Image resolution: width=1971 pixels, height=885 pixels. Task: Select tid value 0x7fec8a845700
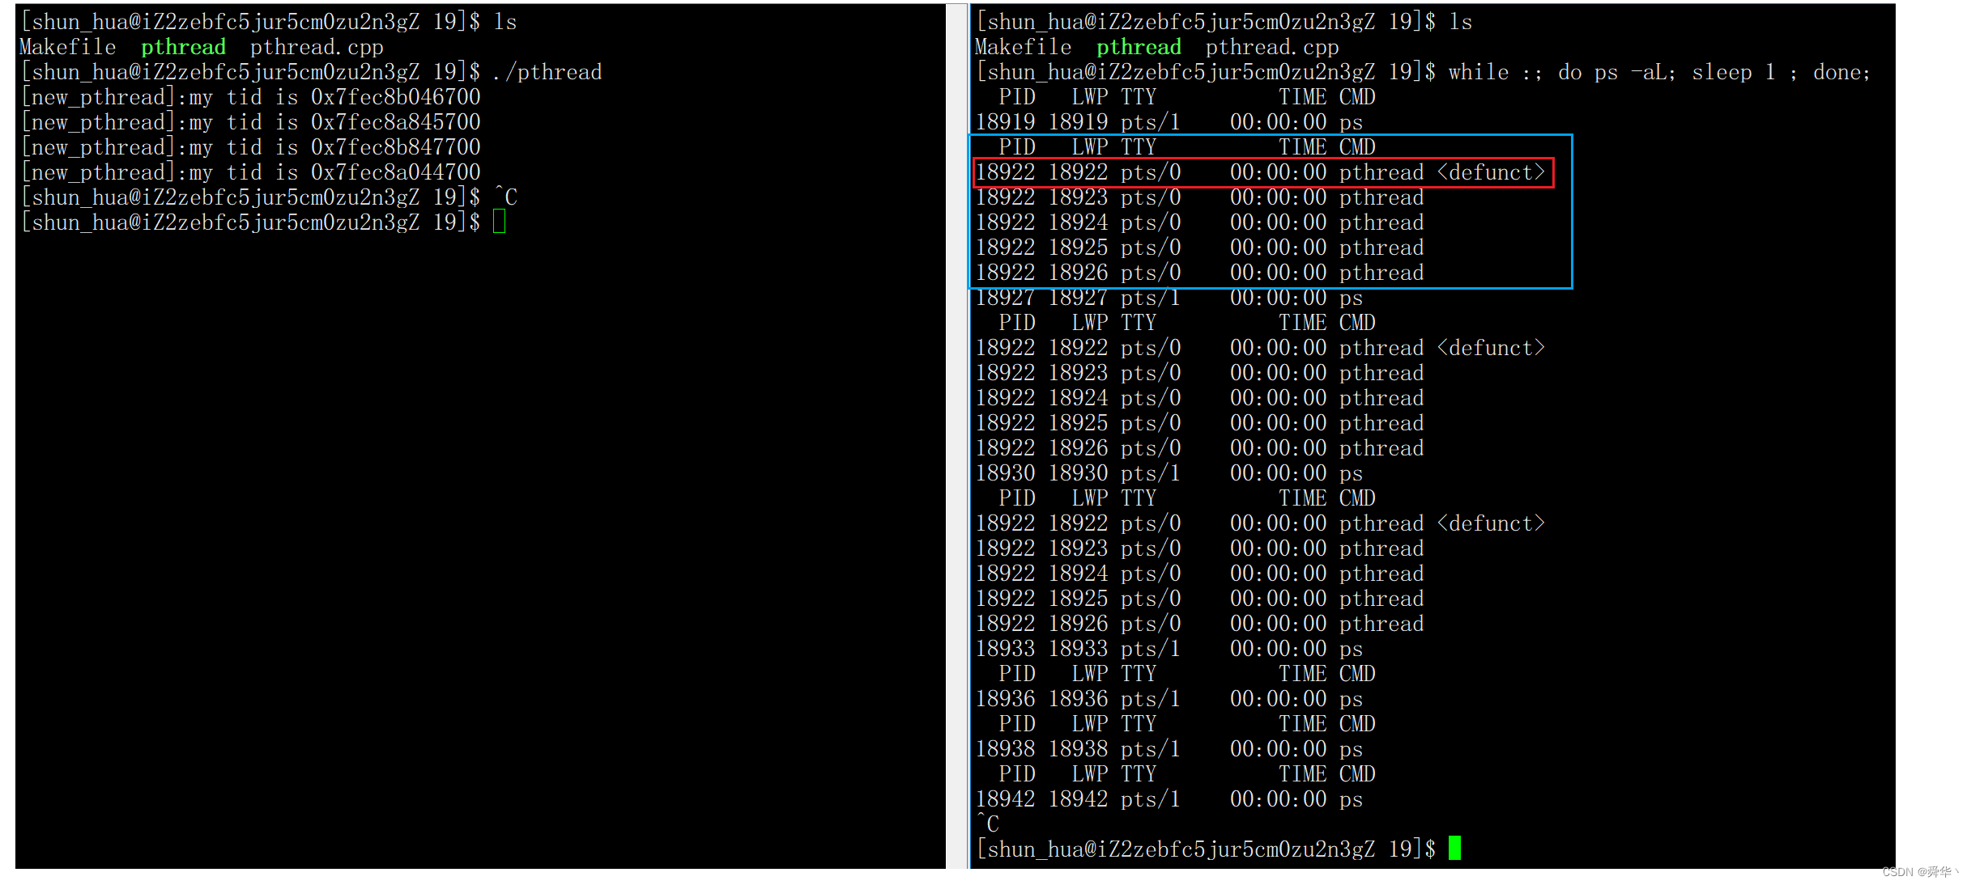click(396, 122)
